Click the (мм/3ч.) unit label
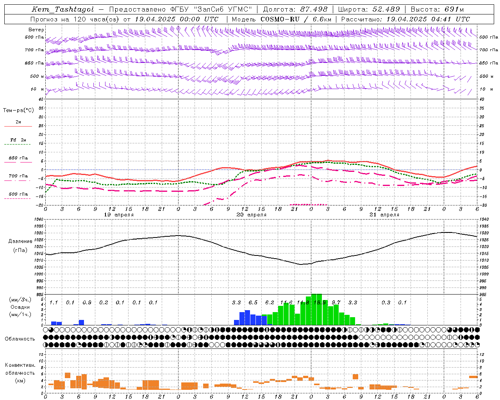 pos(20,300)
